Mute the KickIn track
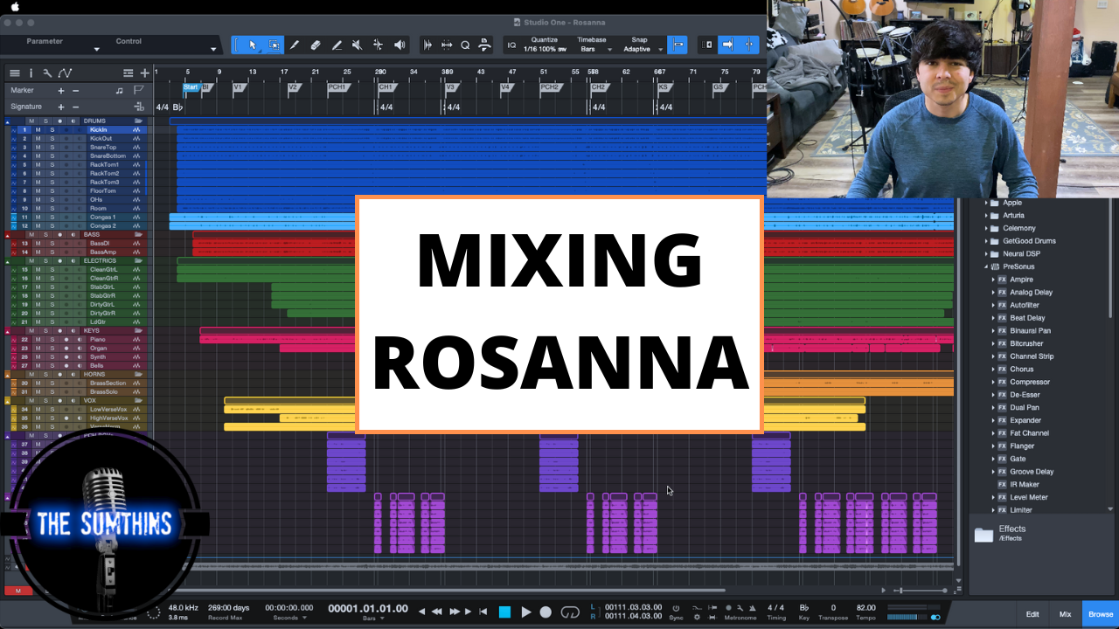This screenshot has width=1119, height=629. (38, 130)
